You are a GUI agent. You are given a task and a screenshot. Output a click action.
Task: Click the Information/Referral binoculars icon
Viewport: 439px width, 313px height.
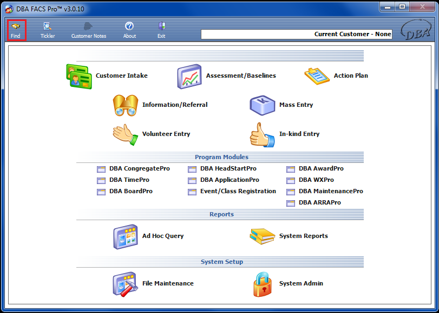click(x=126, y=105)
